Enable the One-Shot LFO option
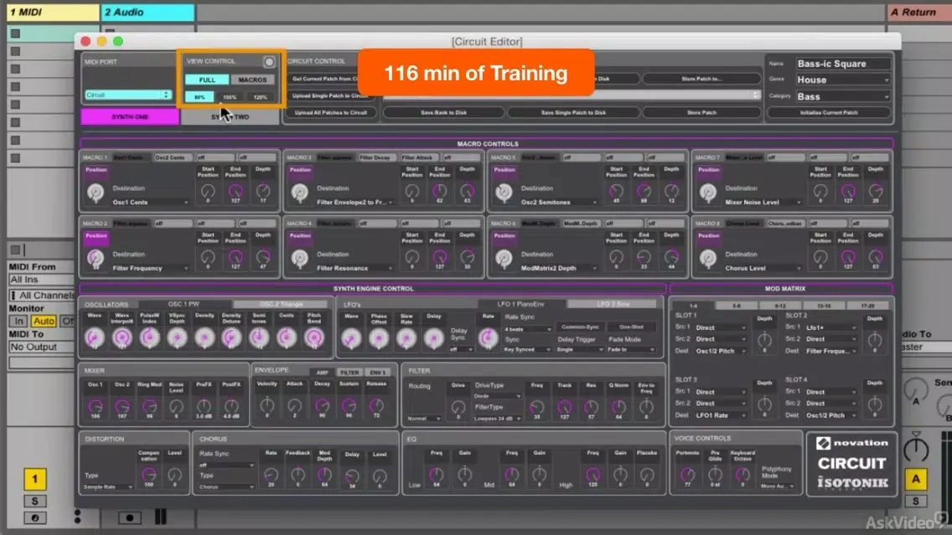952x535 pixels. (631, 327)
